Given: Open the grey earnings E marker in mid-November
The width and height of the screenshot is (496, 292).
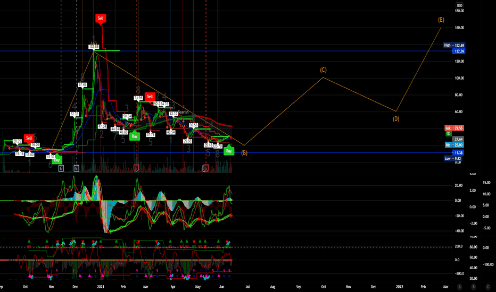Looking at the screenshot, I should click(61, 168).
